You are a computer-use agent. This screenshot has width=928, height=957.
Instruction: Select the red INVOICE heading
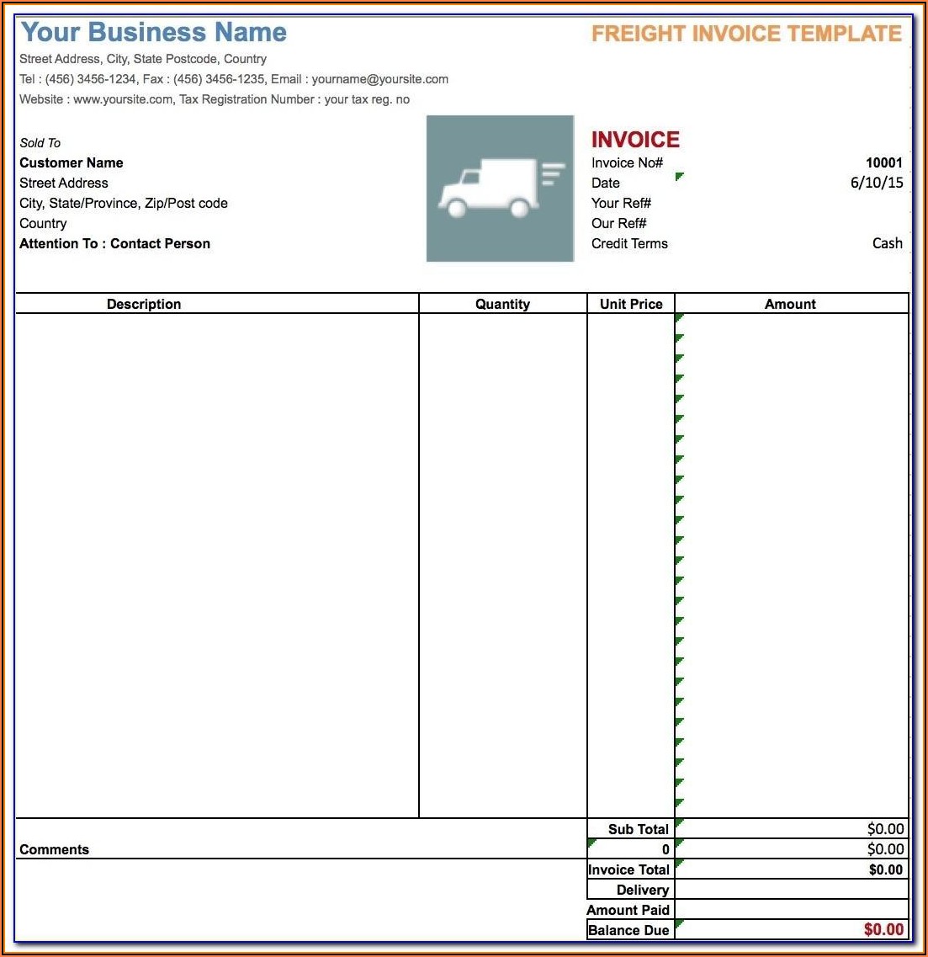635,140
